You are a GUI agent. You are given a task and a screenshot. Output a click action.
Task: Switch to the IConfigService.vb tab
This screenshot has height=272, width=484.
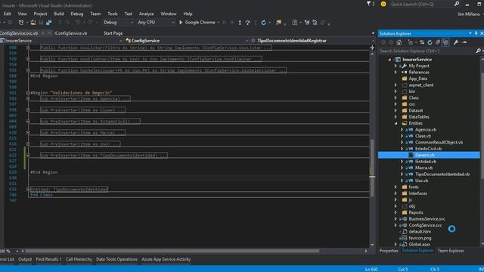coord(70,33)
